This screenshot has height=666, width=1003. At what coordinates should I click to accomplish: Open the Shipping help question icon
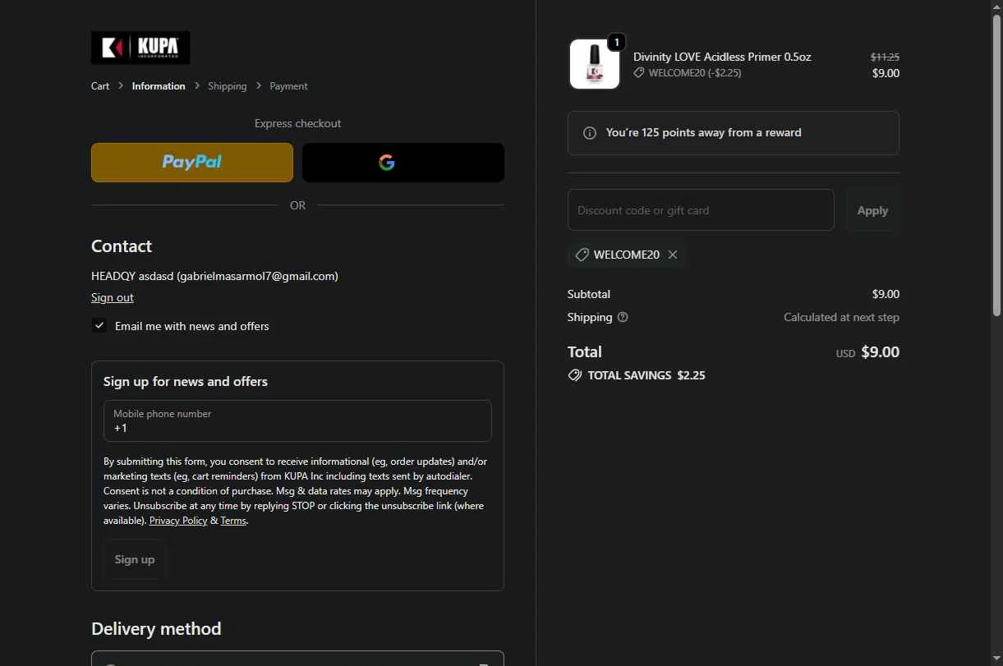click(x=623, y=317)
